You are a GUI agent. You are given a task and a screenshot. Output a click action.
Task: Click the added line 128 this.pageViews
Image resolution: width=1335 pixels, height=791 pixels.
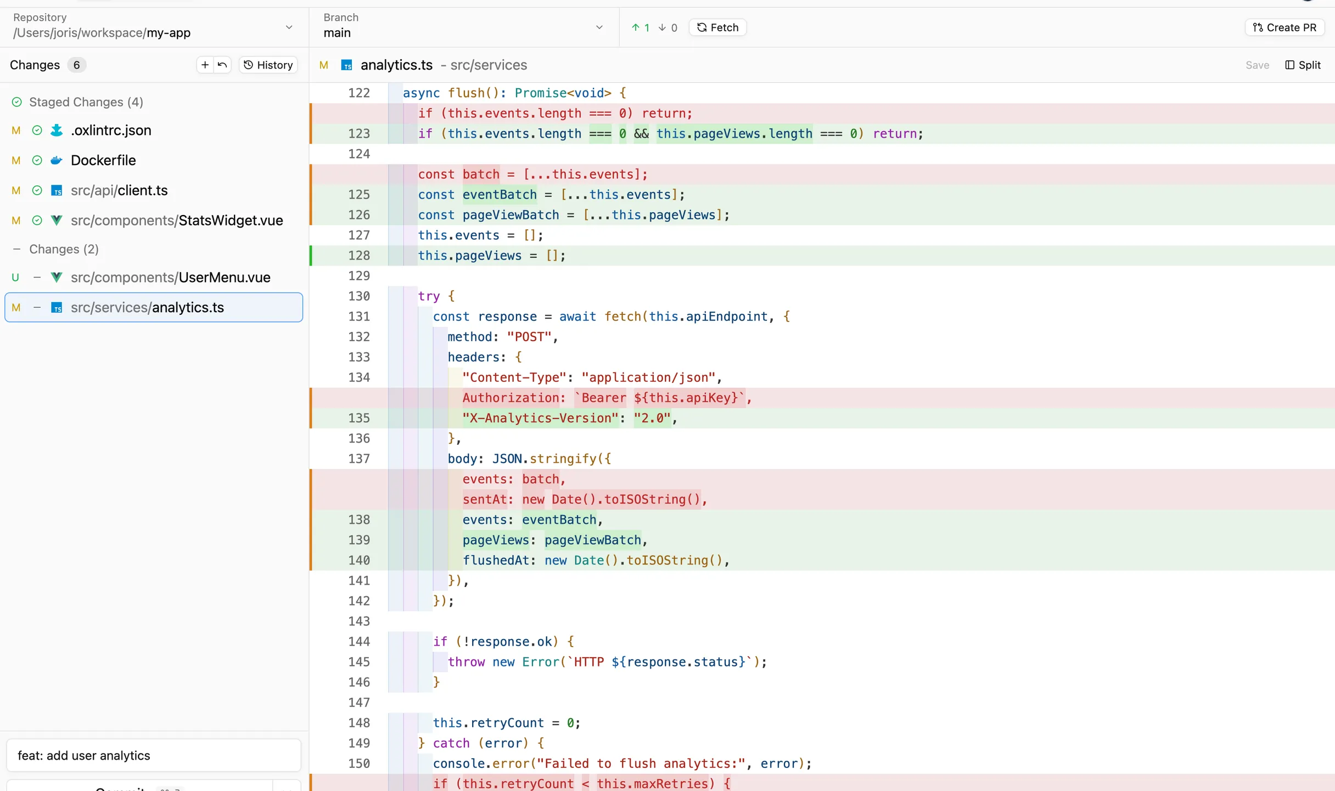[x=822, y=256]
